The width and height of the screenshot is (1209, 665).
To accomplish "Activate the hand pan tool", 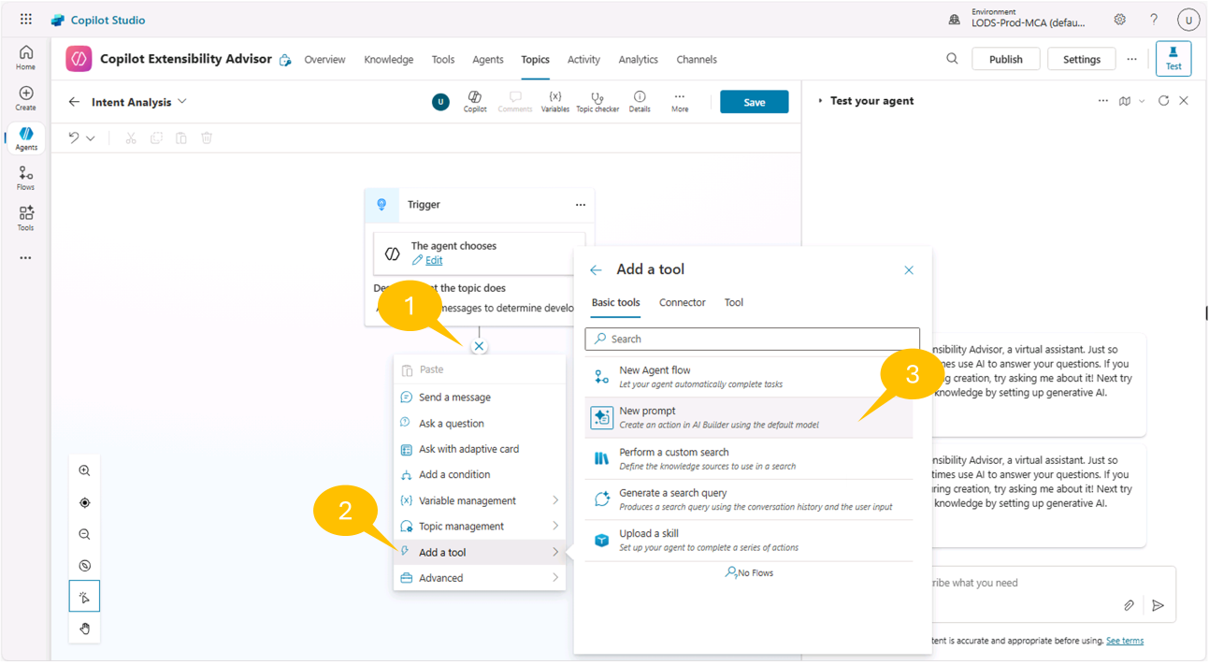I will tap(84, 629).
